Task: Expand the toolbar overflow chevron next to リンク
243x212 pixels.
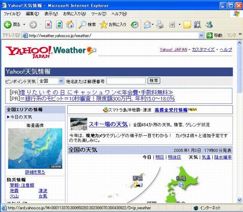Action: pyautogui.click(x=240, y=34)
